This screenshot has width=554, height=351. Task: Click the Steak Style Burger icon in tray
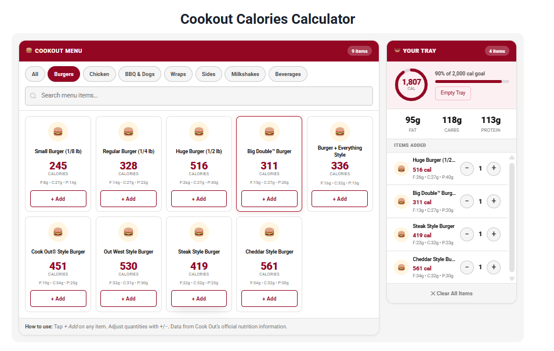point(400,234)
